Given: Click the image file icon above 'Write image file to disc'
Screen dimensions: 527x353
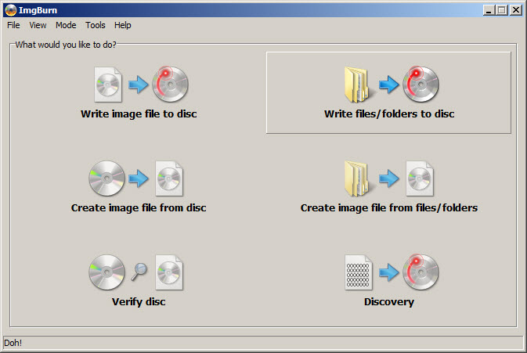Looking at the screenshot, I should click(x=108, y=85).
